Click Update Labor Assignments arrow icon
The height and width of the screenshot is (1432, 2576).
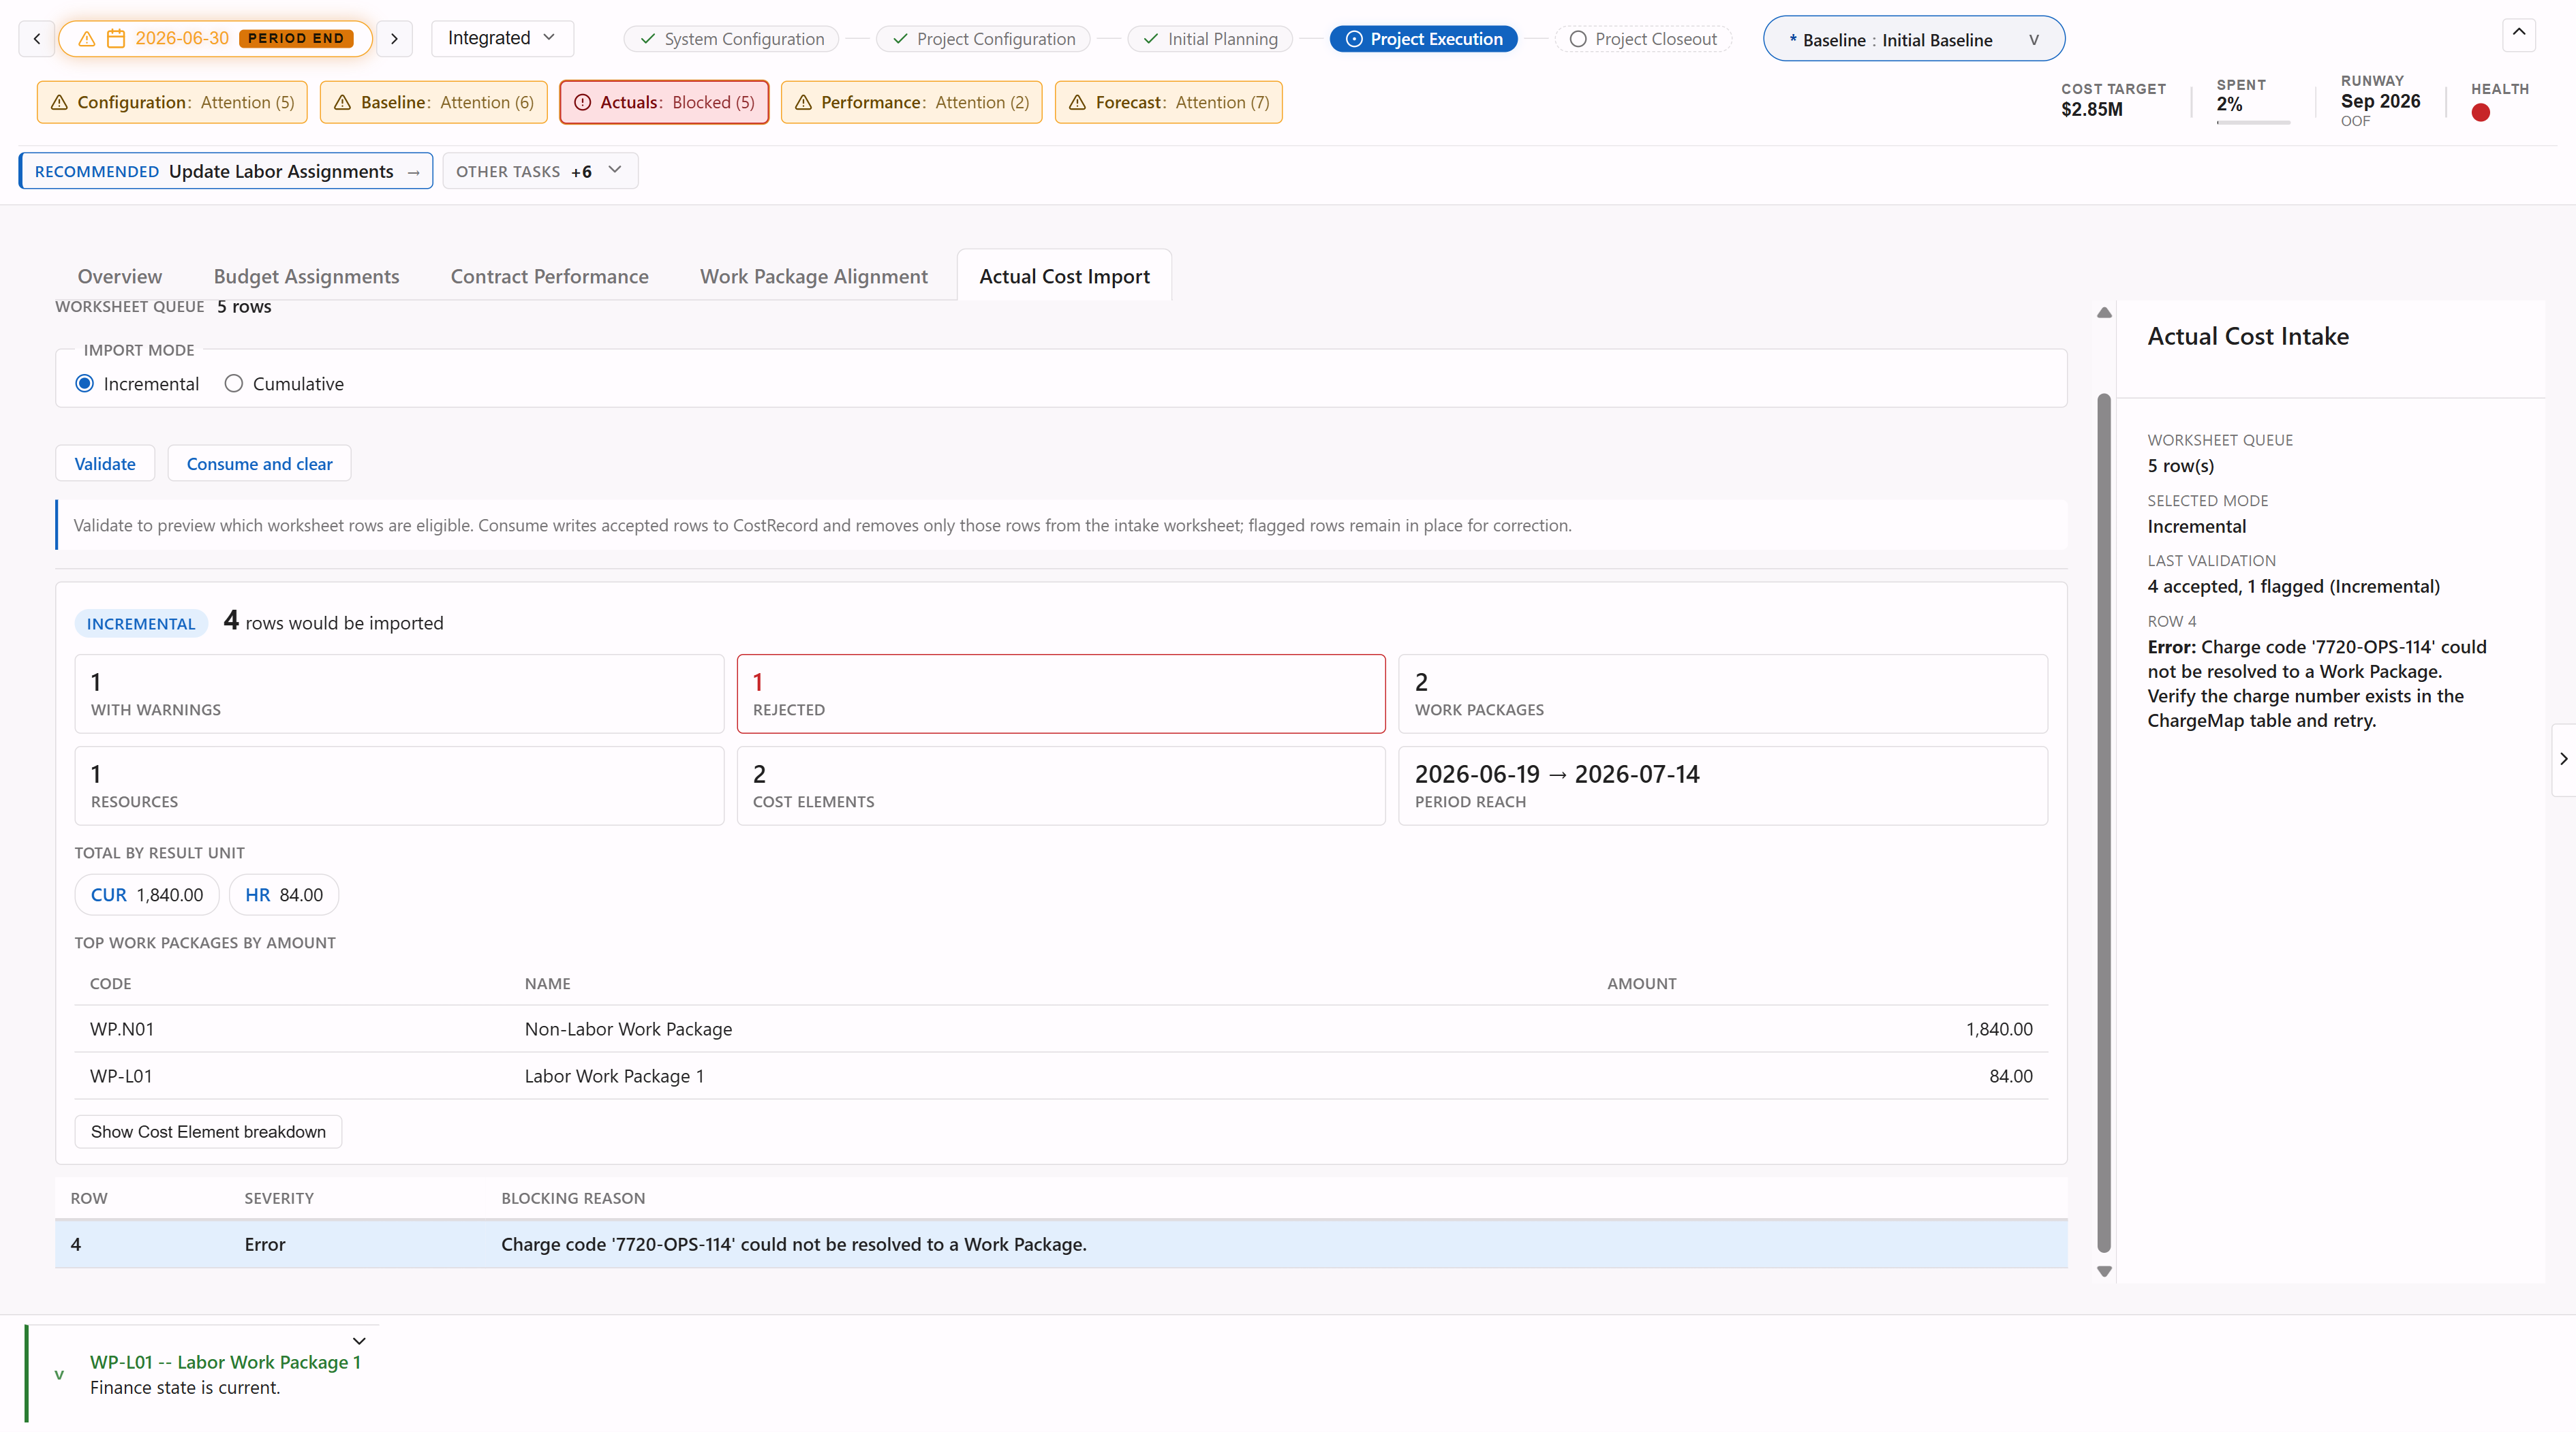(413, 172)
